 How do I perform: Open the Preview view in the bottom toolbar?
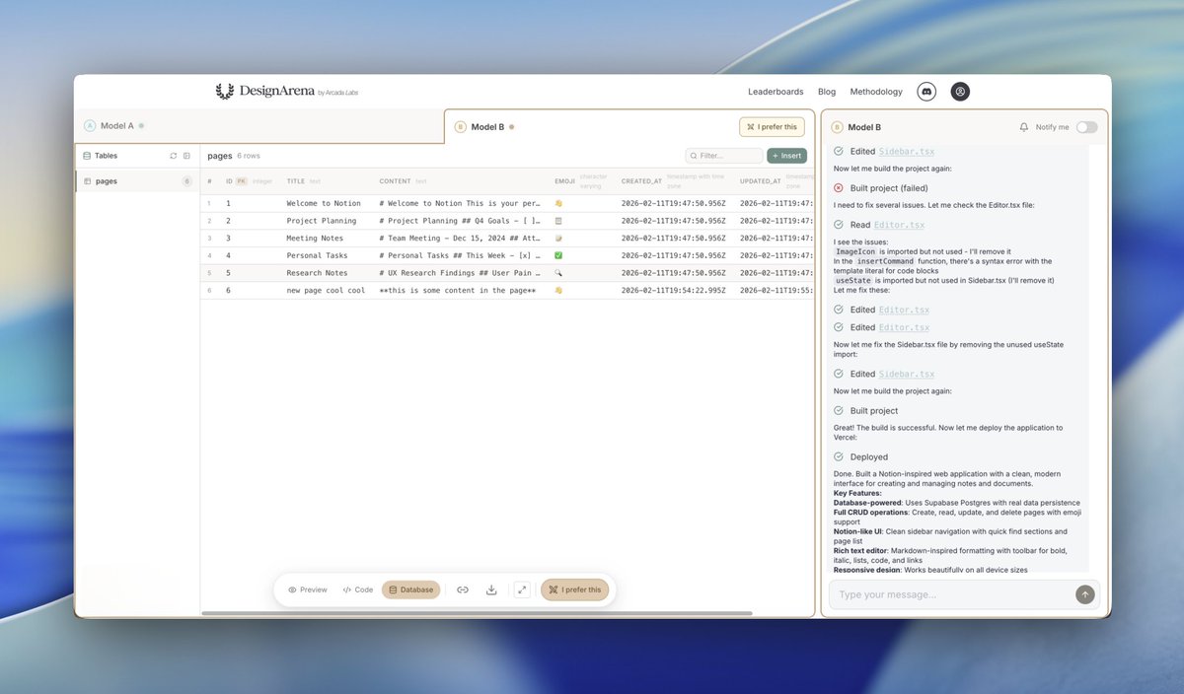[307, 589]
